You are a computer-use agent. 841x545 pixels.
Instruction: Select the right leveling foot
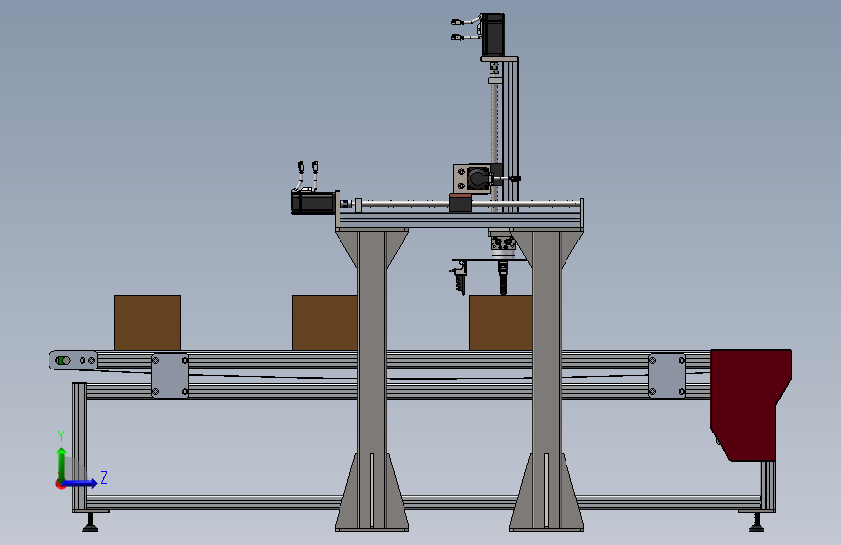[x=757, y=523]
